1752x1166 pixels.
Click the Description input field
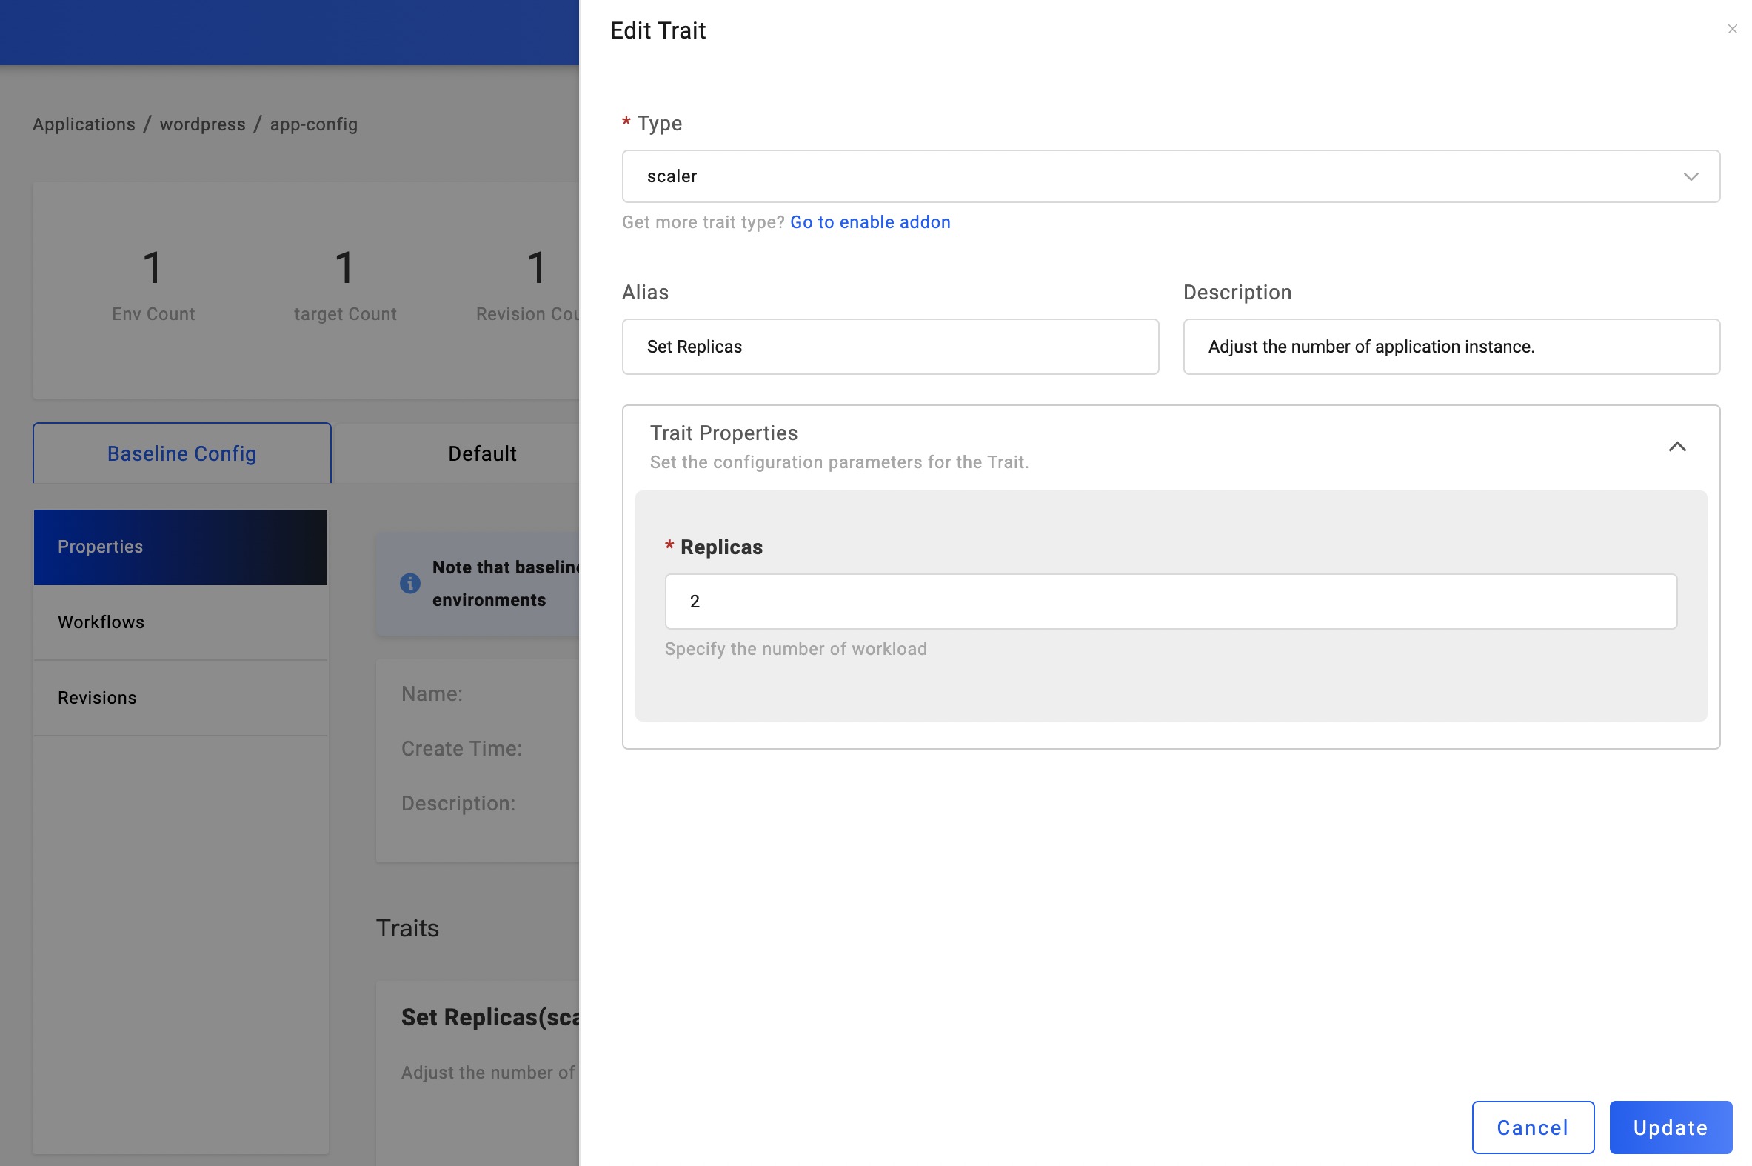pos(1450,347)
